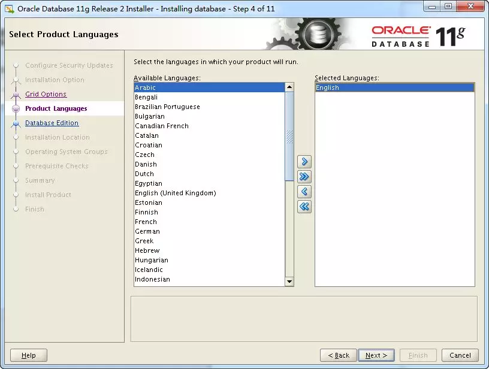Choose Croatian from available languages
The image size is (489, 369).
(209, 145)
